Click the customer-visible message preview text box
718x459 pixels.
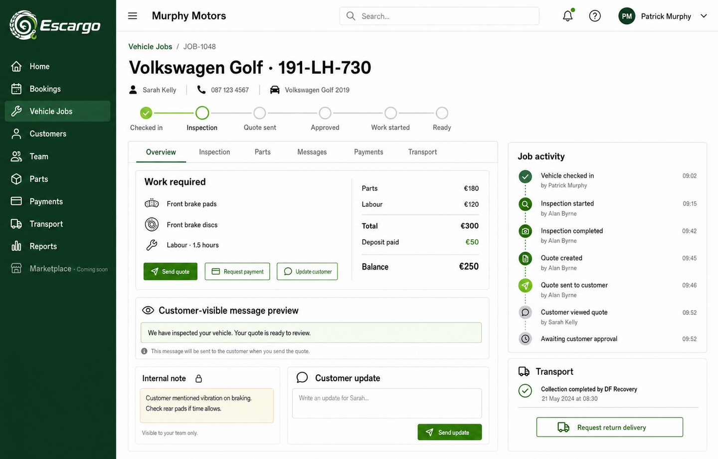(x=311, y=333)
